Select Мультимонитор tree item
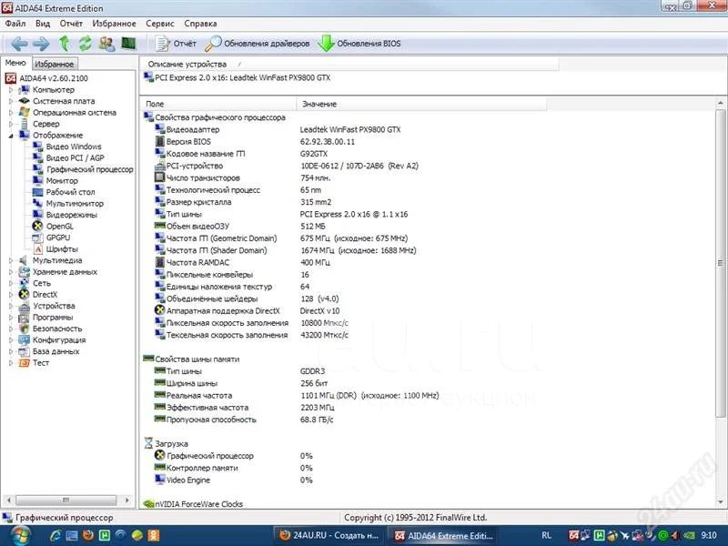 [x=75, y=203]
